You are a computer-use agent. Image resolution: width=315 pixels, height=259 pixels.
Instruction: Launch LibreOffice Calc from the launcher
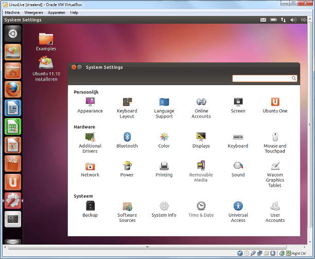coord(13,126)
